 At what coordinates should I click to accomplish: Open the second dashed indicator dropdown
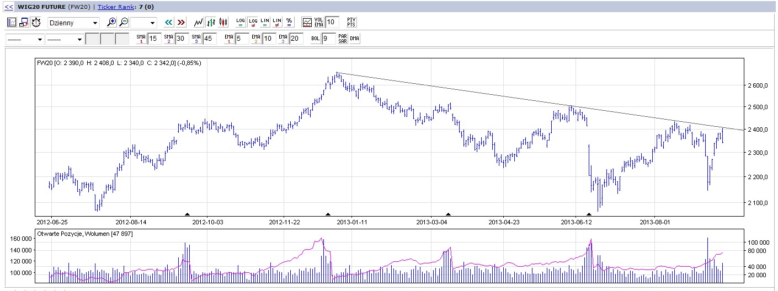click(x=65, y=39)
